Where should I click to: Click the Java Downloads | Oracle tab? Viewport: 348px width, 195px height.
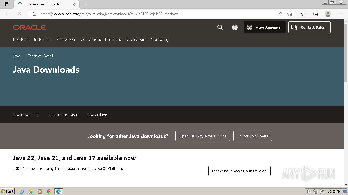pos(46,4)
